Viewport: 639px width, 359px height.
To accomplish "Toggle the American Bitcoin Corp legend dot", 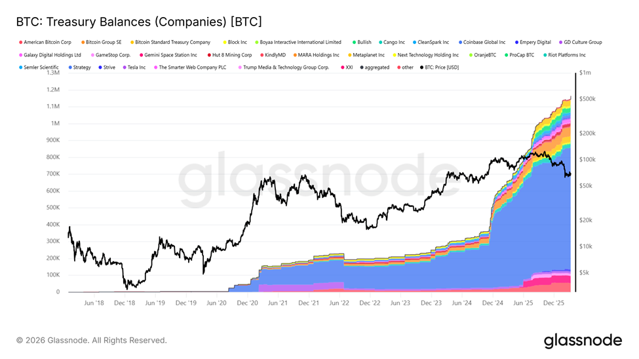I will coord(20,42).
